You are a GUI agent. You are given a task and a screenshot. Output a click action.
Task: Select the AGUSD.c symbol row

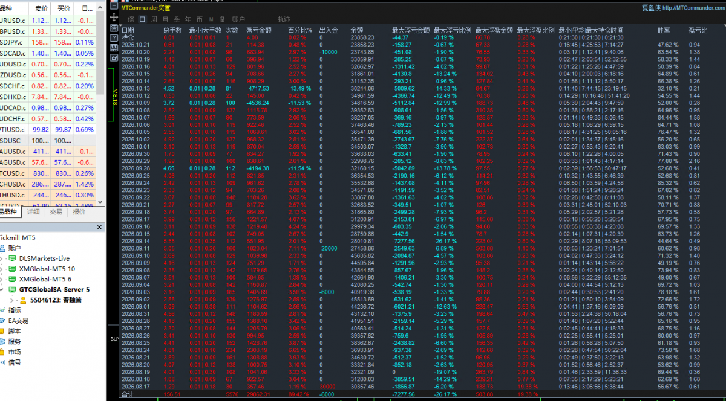pos(48,162)
